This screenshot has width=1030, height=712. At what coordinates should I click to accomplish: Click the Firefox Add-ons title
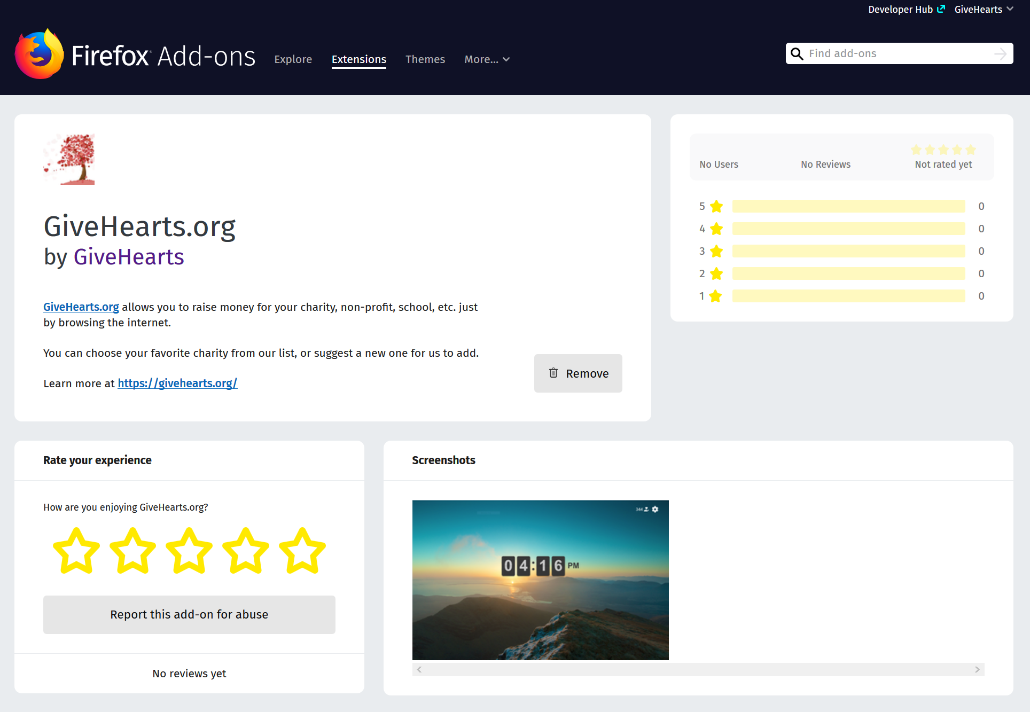tap(163, 56)
